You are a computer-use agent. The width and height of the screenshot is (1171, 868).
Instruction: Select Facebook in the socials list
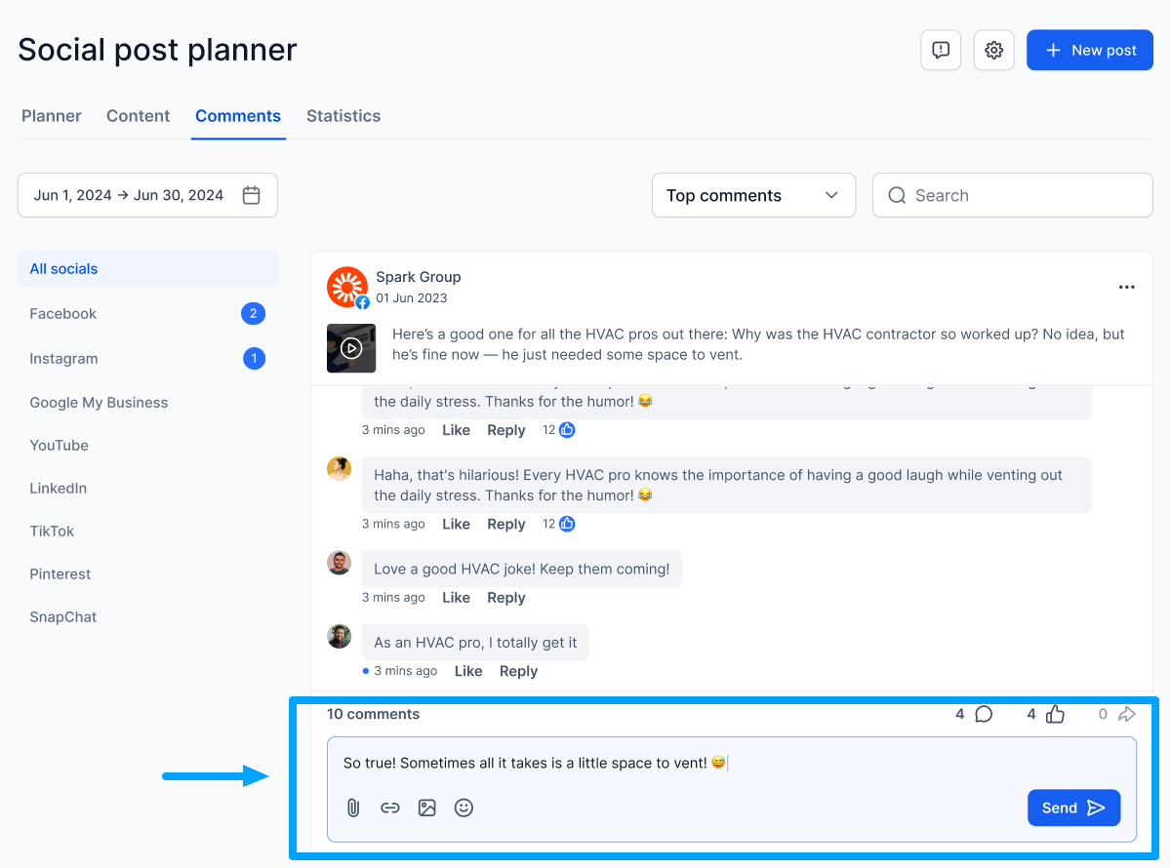coord(63,314)
